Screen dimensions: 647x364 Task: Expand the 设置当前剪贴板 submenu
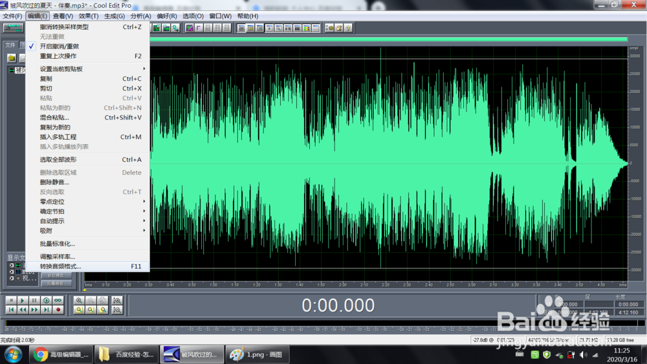pyautogui.click(x=87, y=69)
